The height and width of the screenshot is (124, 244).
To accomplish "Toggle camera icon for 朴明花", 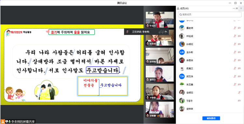I will click(239, 44).
